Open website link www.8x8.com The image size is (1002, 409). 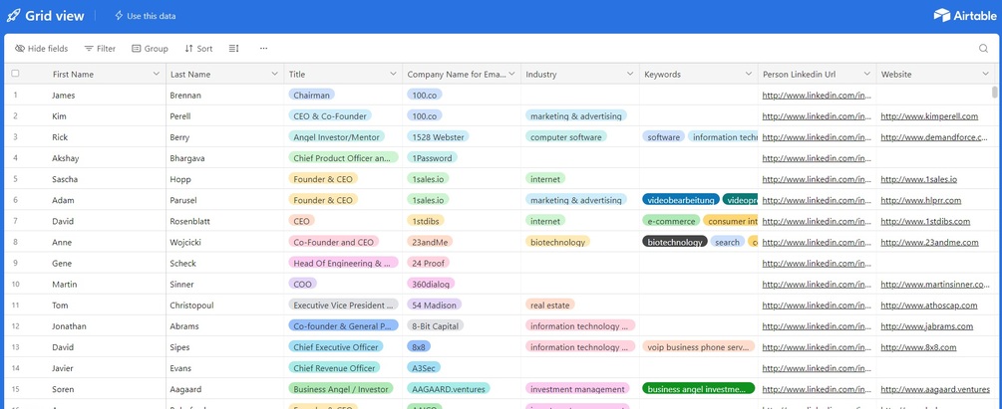(x=918, y=347)
